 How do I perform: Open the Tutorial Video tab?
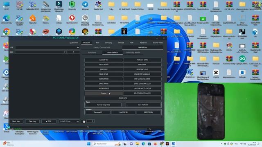pyautogui.click(x=158, y=42)
